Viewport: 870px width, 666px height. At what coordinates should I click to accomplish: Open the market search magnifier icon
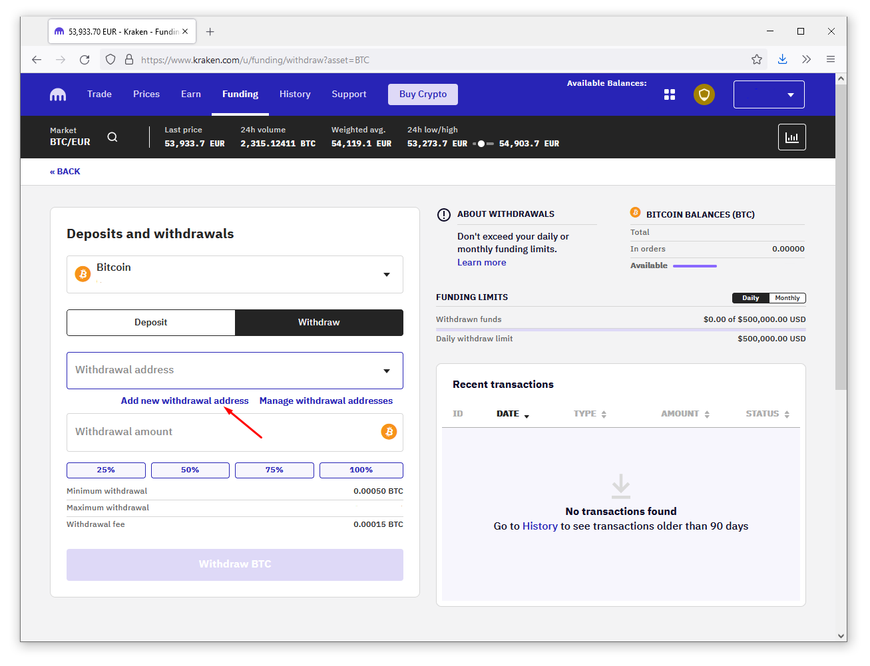click(x=112, y=137)
